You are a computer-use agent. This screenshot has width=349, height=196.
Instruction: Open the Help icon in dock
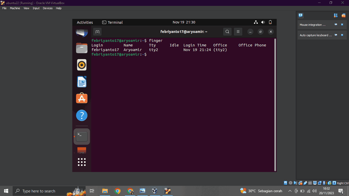pyautogui.click(x=82, y=116)
